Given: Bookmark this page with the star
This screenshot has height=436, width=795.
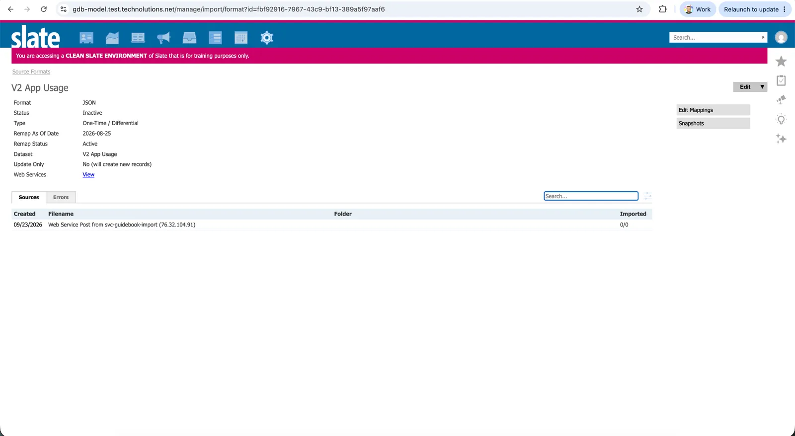Looking at the screenshot, I should point(639,9).
